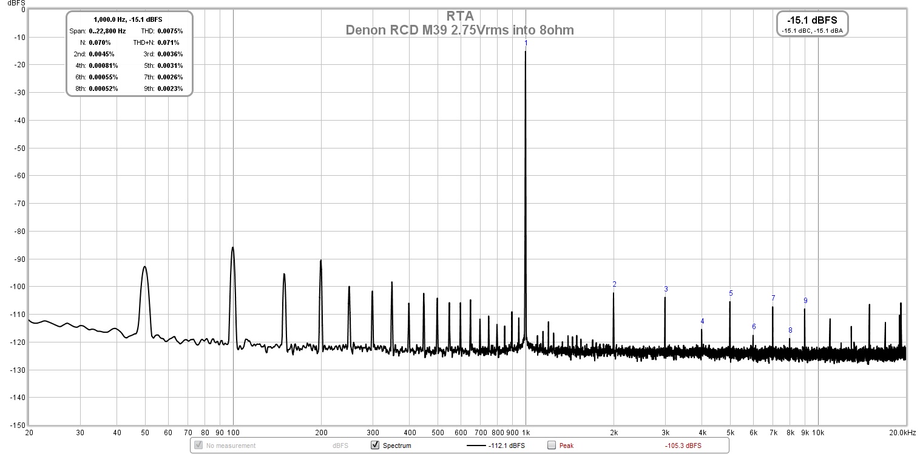Click the 2nd harmonic 0.0045% value

click(x=101, y=54)
